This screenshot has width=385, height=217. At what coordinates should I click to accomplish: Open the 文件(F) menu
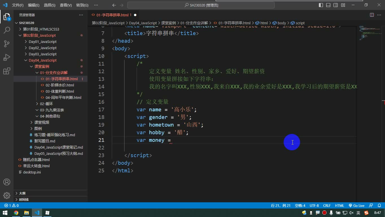pos(18,5)
